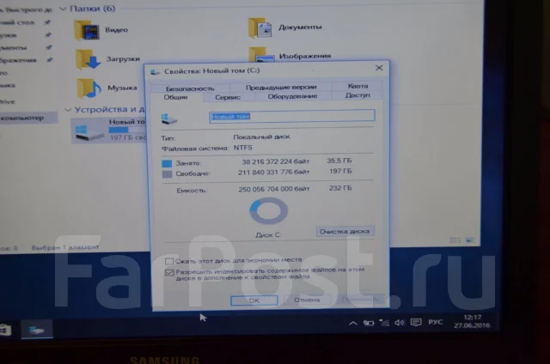Open the battery tray icon
The image size is (550, 364).
(369, 323)
